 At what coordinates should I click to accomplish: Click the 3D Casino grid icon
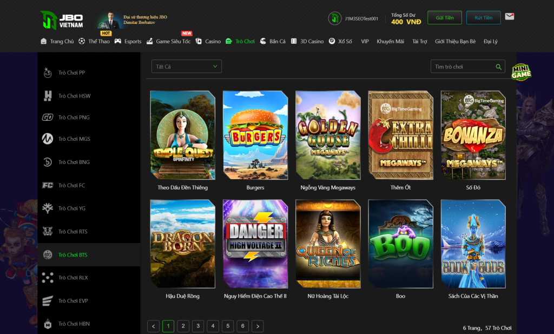pyautogui.click(x=294, y=41)
